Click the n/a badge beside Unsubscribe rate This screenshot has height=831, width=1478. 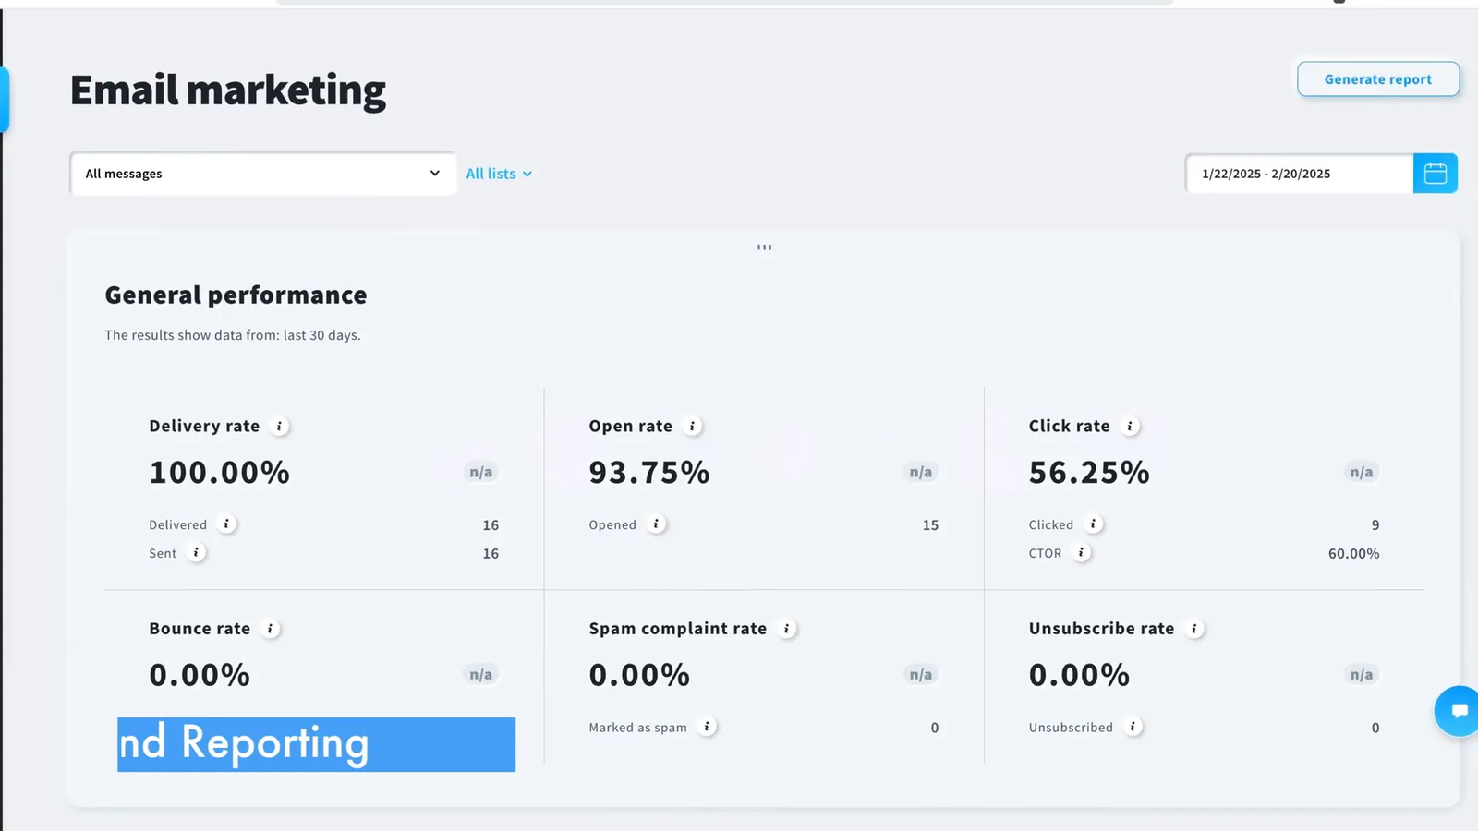click(x=1361, y=675)
